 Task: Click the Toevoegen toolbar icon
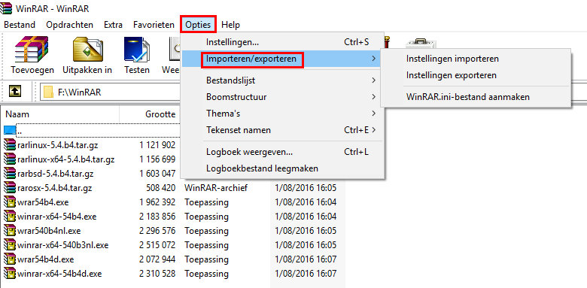click(x=32, y=49)
